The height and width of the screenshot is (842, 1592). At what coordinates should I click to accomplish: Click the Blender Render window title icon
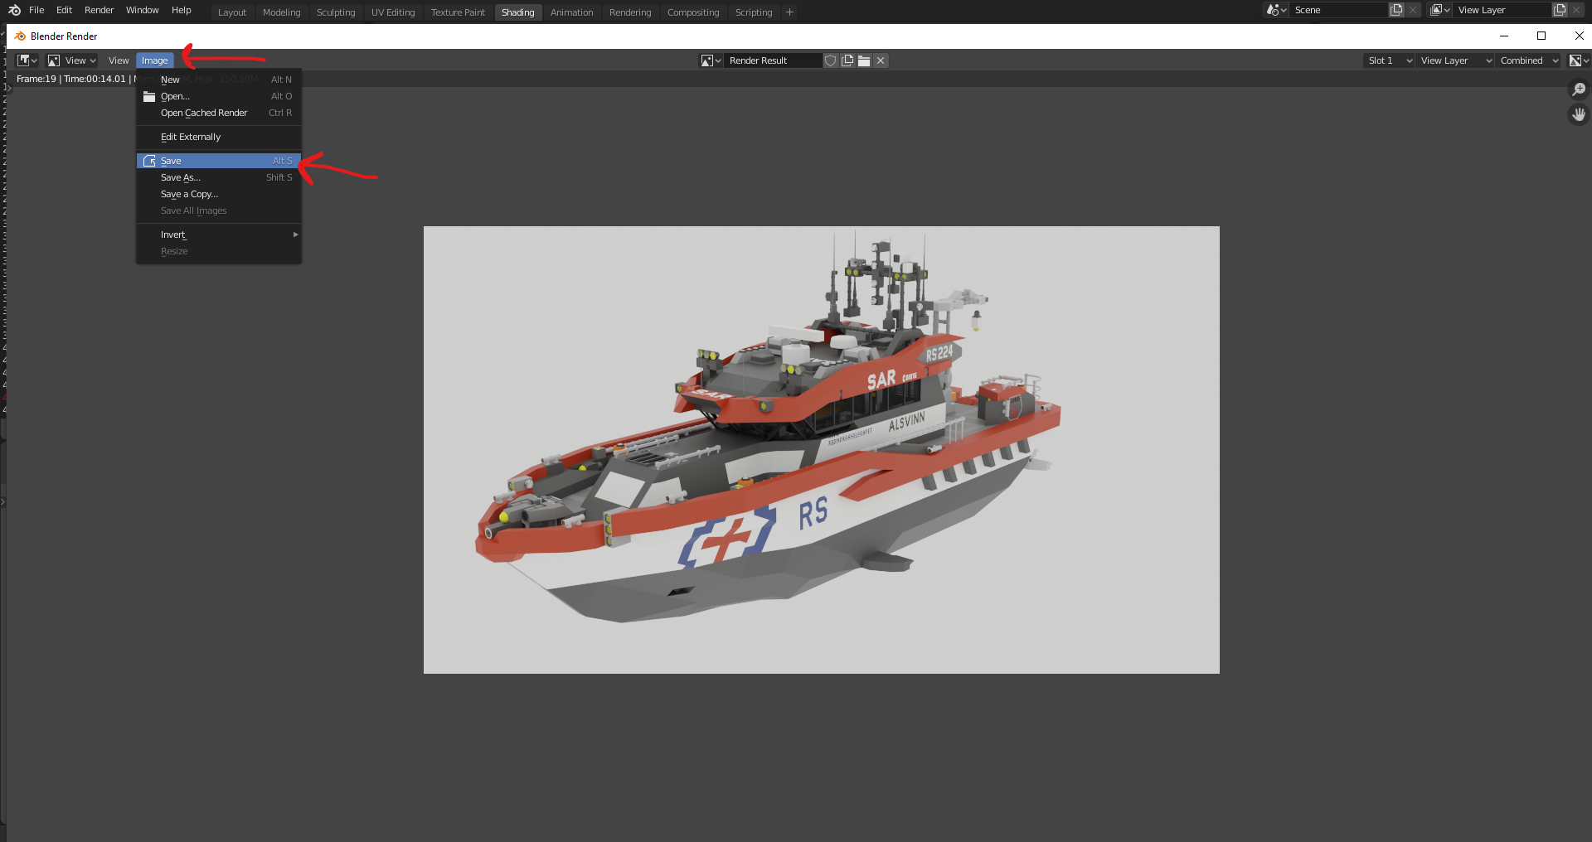click(20, 36)
